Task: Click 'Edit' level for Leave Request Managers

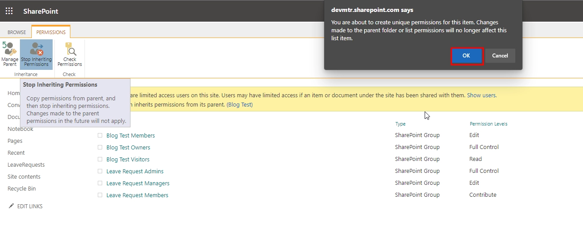Action: click(474, 183)
